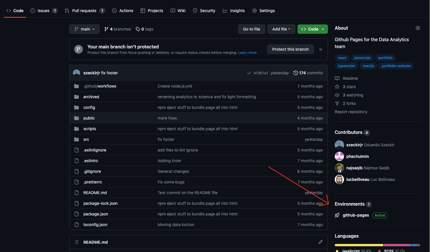The width and height of the screenshot is (430, 252).
Task: Open the Readme link in About
Action: pyautogui.click(x=346, y=78)
